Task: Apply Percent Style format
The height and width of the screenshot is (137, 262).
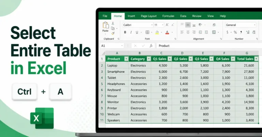Action: [x=235, y=32]
